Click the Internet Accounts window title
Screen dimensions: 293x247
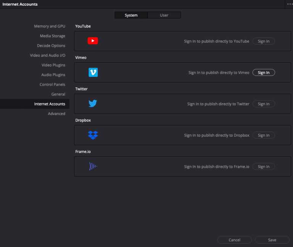pyautogui.click(x=20, y=4)
